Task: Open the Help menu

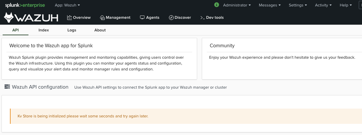Action: pyautogui.click(x=345, y=5)
